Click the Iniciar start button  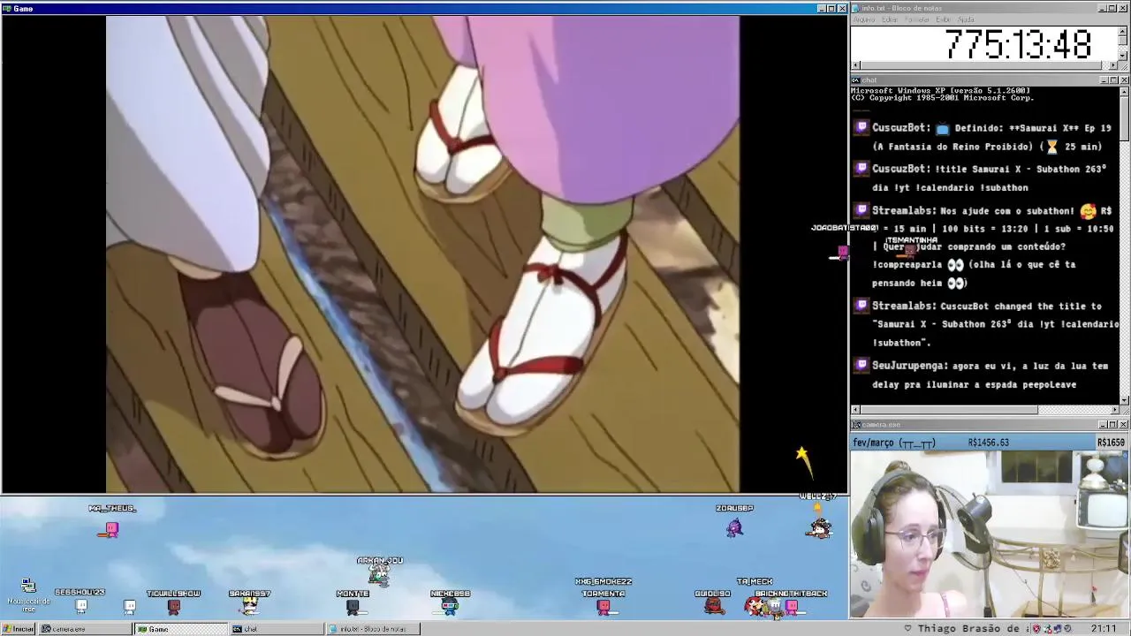pos(18,629)
